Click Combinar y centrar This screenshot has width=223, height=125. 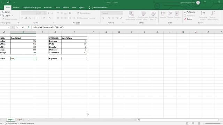pyautogui.click(x=86, y=18)
